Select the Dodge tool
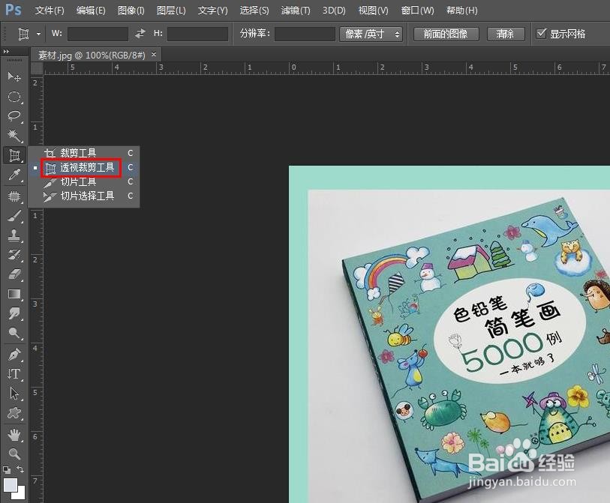 coord(14,333)
